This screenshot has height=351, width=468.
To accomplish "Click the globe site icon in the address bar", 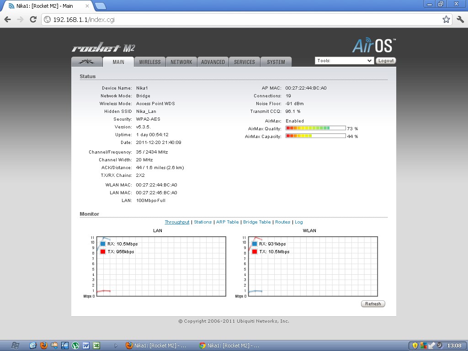I will (47, 19).
